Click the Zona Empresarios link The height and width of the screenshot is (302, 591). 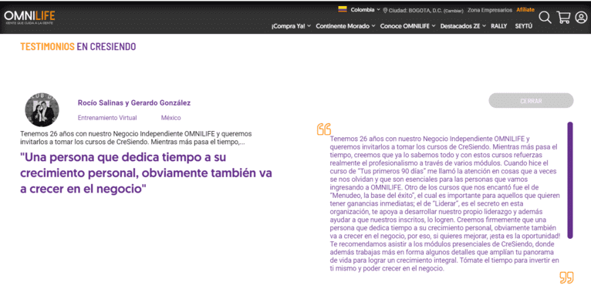pyautogui.click(x=490, y=10)
